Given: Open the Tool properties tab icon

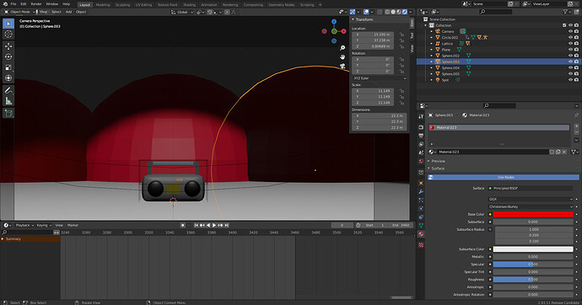Looking at the screenshot, I should (421, 116).
